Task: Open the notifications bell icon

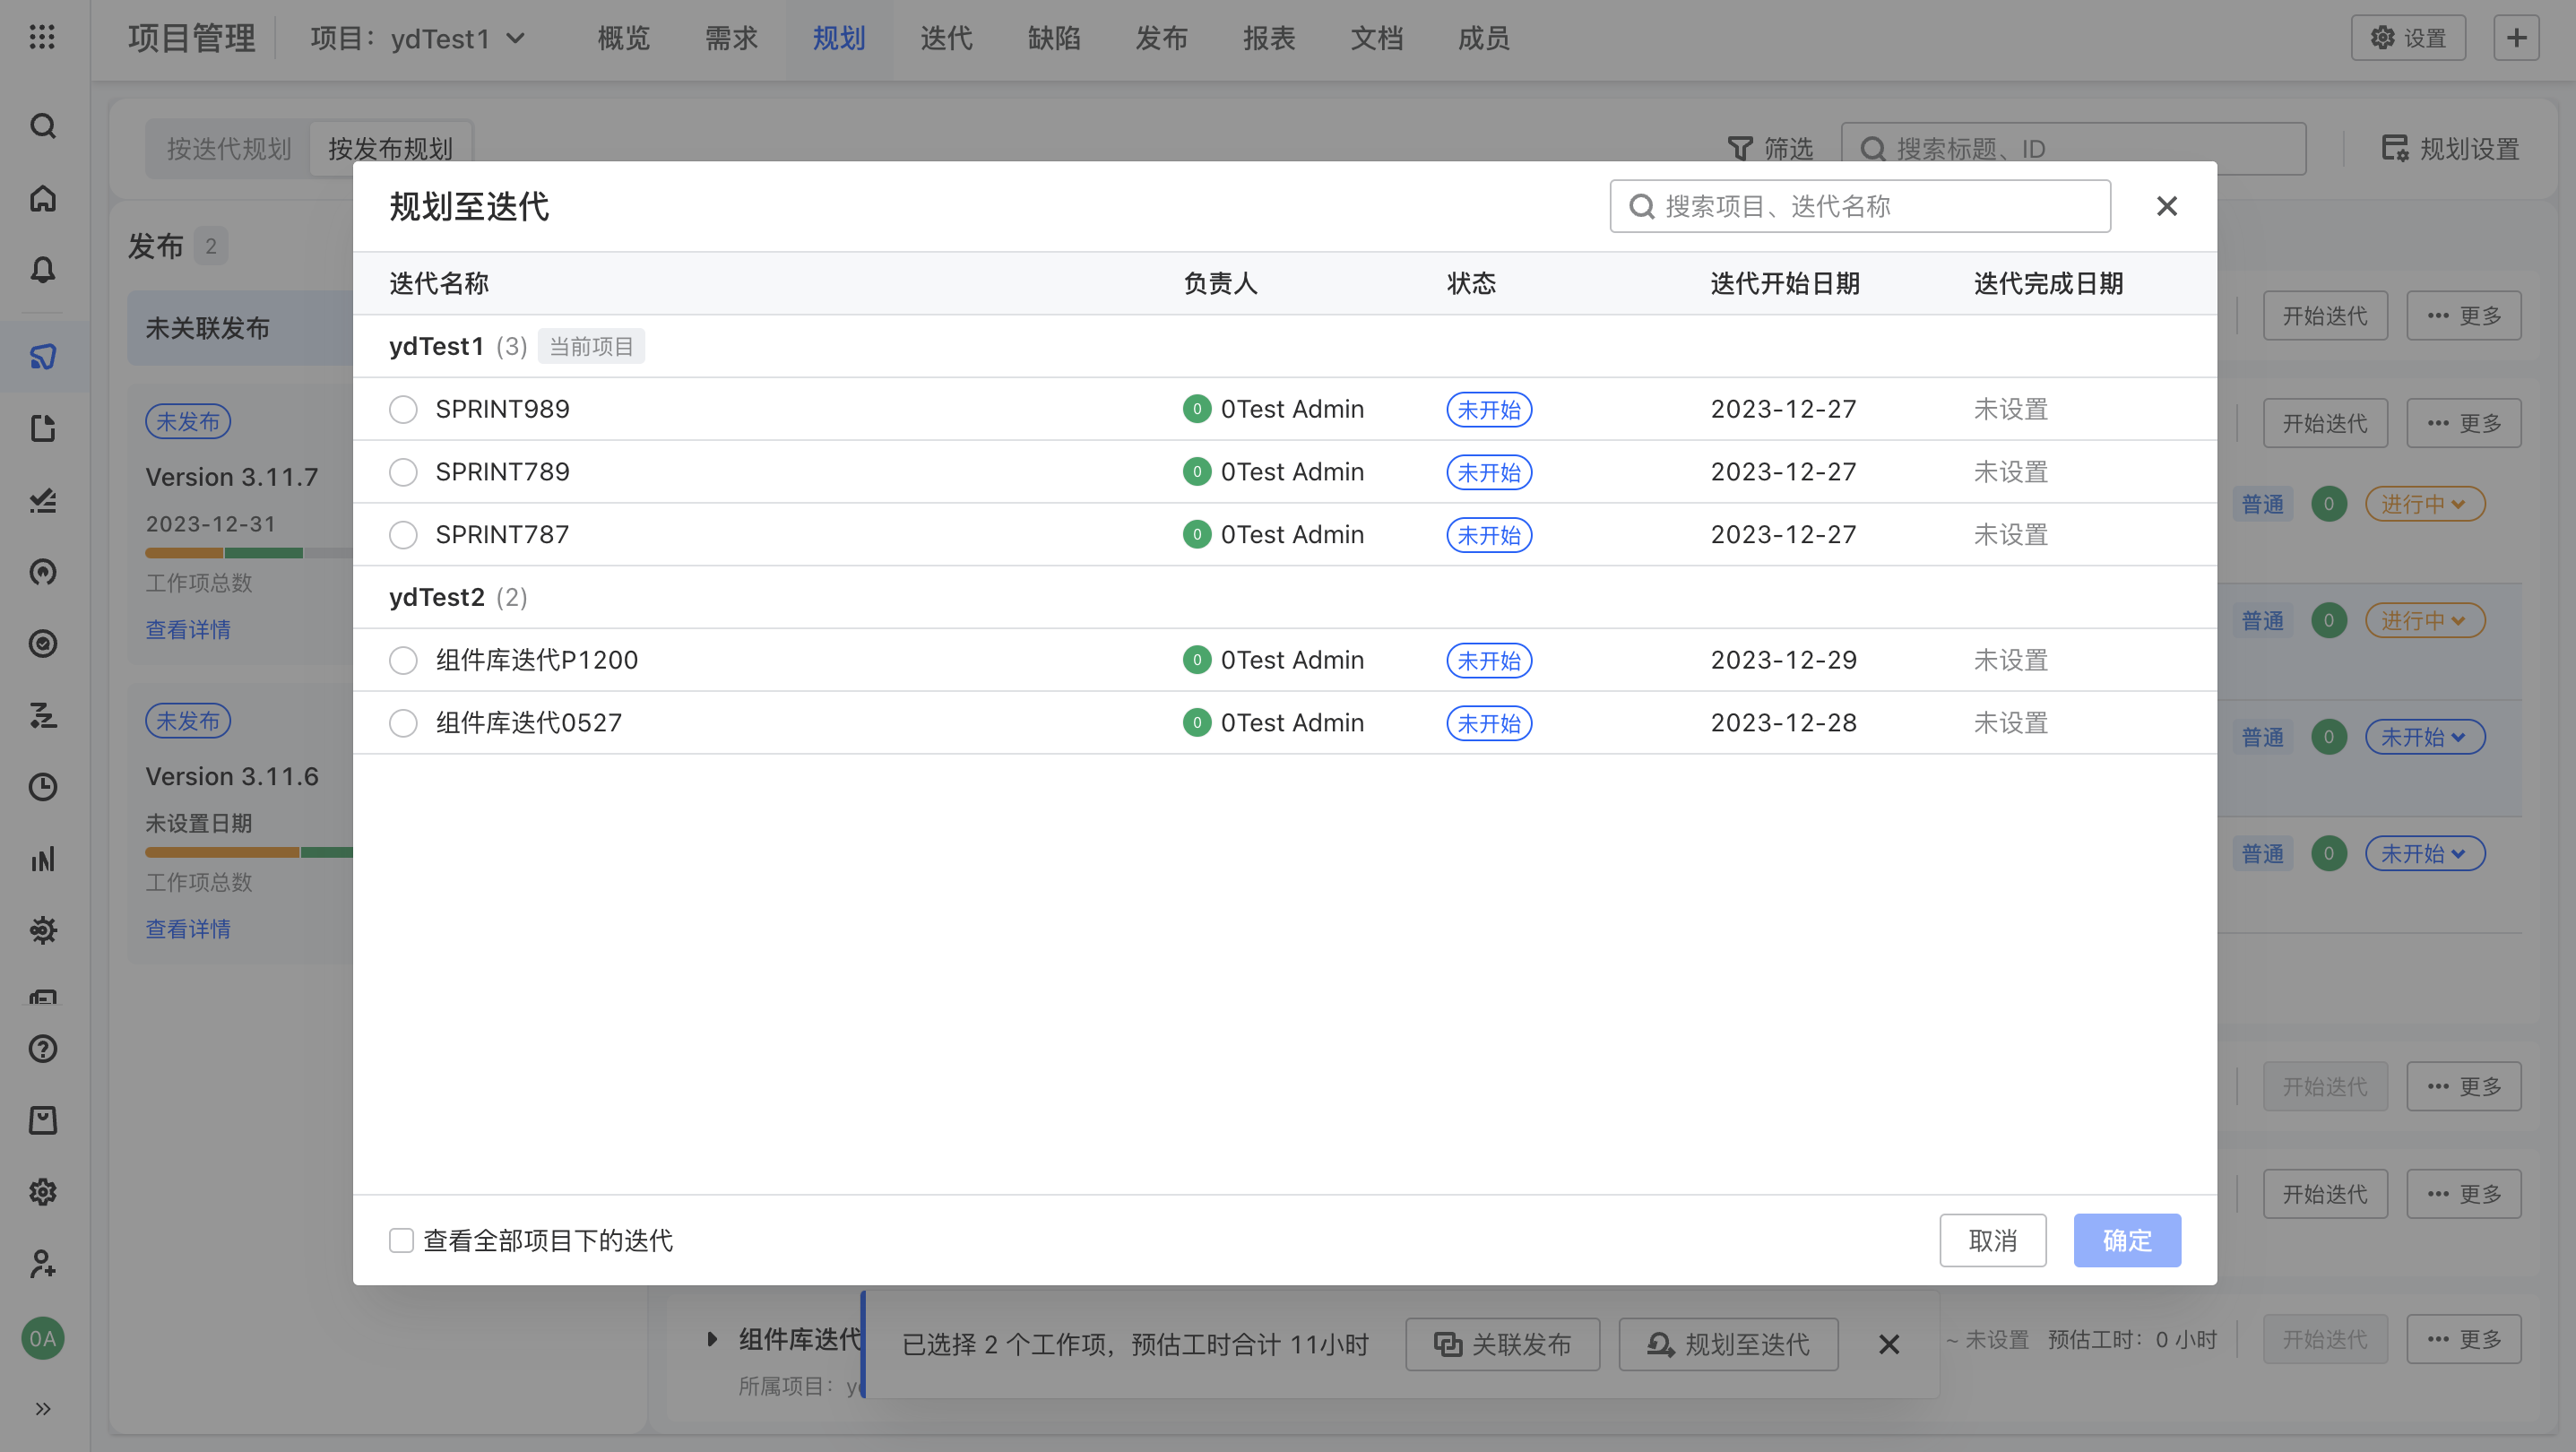Action: click(42, 270)
